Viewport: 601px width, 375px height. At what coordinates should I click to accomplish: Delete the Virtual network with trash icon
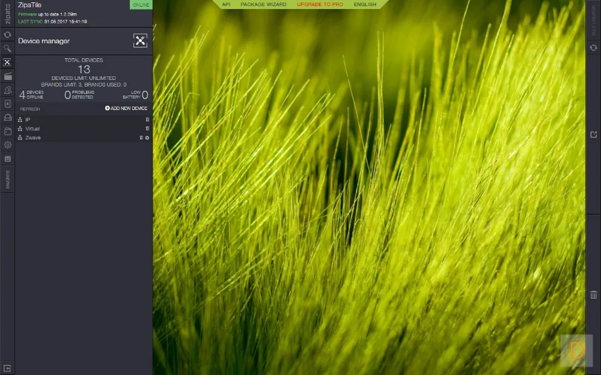pyautogui.click(x=147, y=129)
